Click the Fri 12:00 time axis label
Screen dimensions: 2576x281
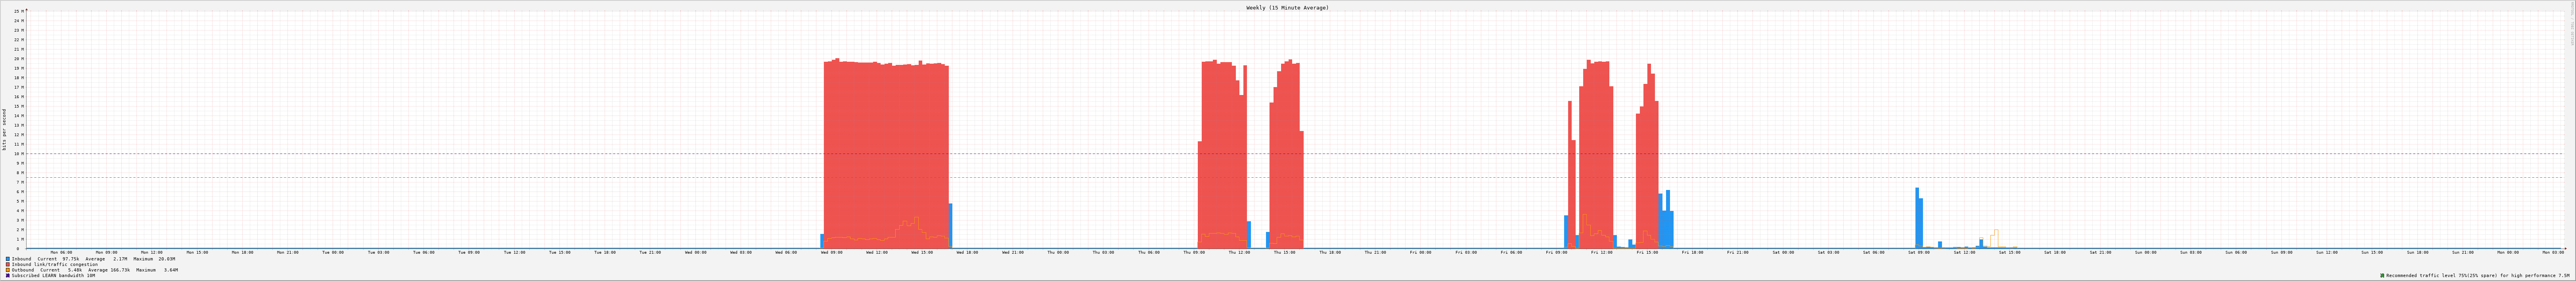coord(1602,252)
